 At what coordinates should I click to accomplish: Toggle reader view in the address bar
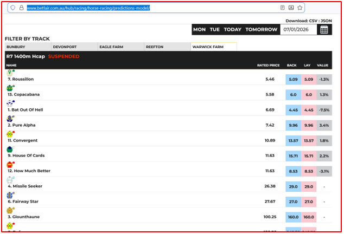click(x=282, y=8)
